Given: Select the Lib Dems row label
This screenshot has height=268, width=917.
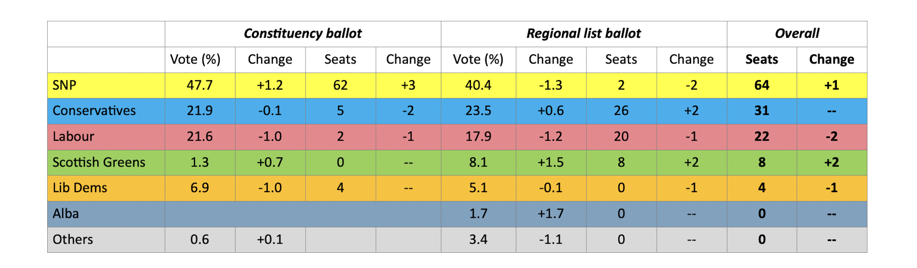Looking at the screenshot, I should click(80, 188).
